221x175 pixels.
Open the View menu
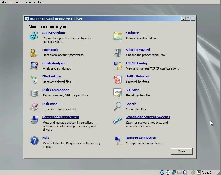(18, 2)
